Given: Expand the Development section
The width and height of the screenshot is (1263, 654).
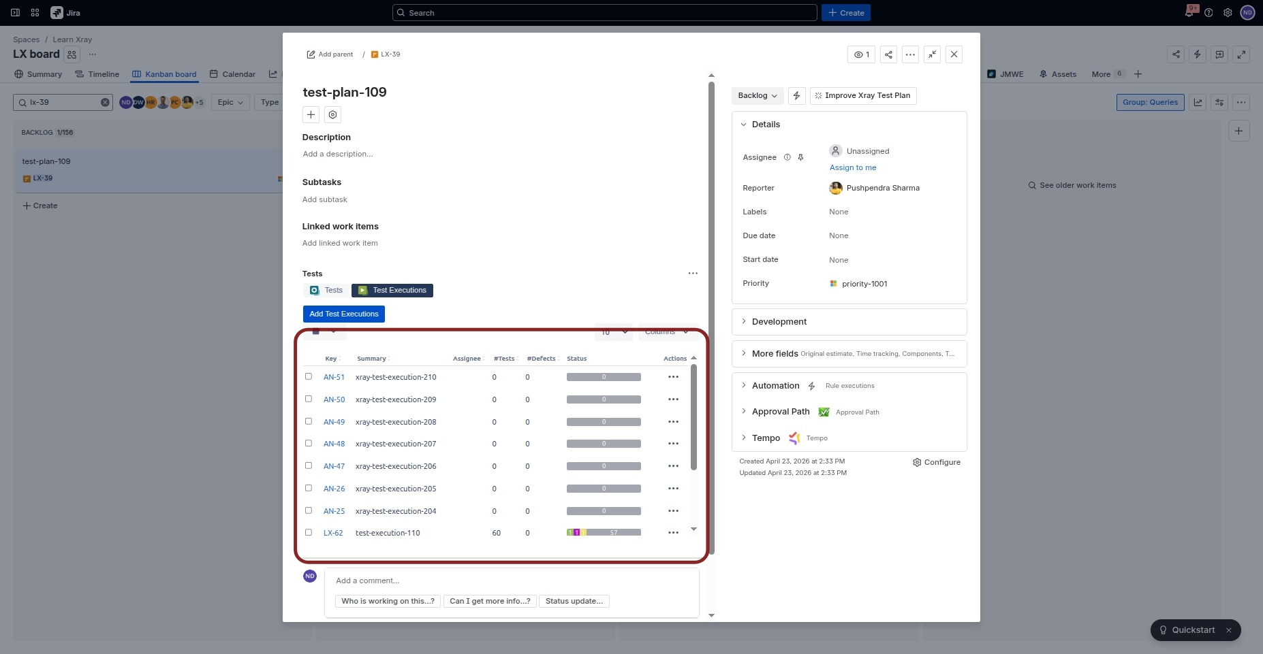Looking at the screenshot, I should pos(743,321).
